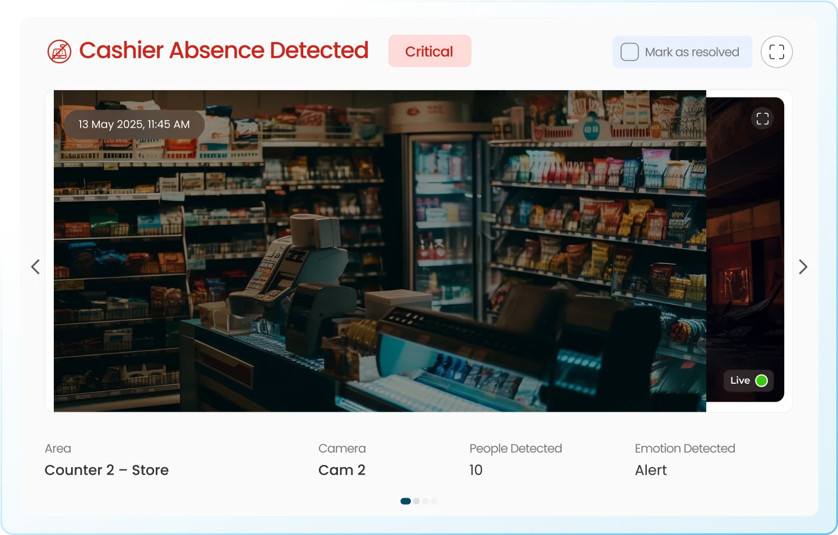Click the Live badge label
Viewport: 838px width, 535px height.
pos(740,380)
